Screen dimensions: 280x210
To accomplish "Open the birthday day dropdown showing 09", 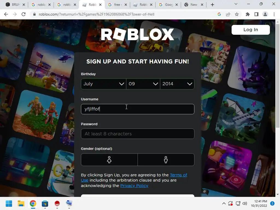I will (143, 84).
